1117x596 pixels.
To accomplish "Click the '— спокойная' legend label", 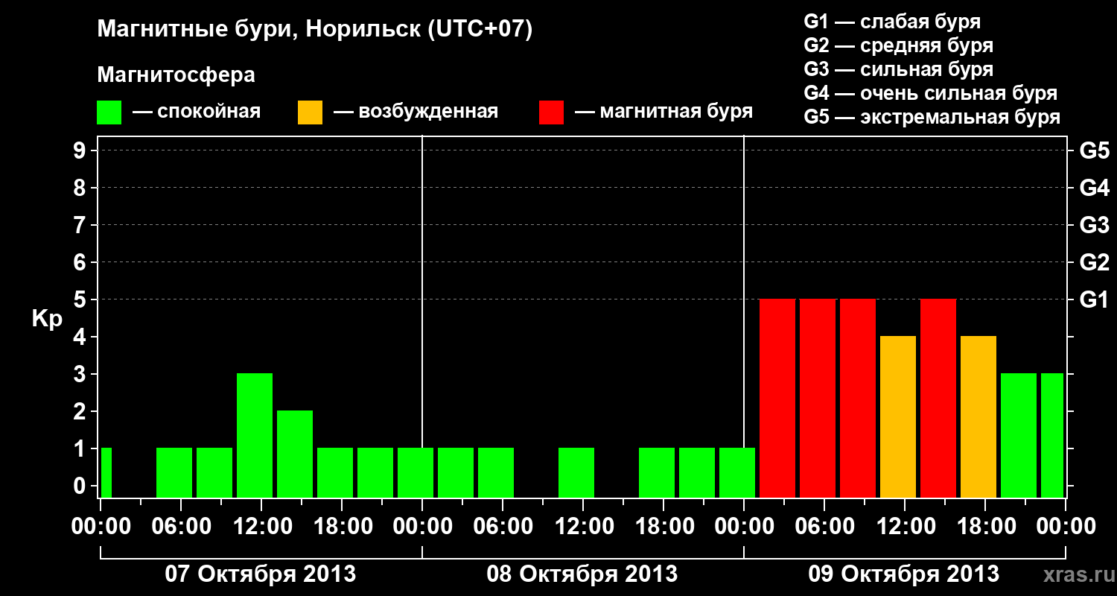I will tap(197, 112).
